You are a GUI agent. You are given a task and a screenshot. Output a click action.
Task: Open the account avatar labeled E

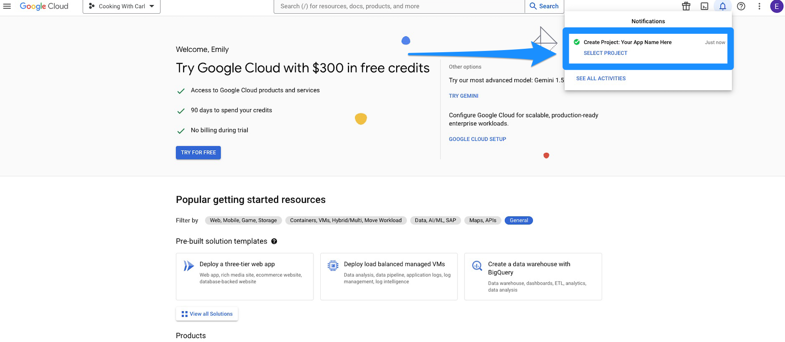pos(776,6)
